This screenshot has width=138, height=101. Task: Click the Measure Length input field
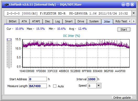tap(38, 86)
